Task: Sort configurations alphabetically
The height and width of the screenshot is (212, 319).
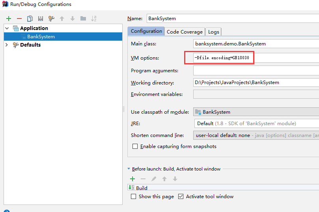Action: pos(94,19)
